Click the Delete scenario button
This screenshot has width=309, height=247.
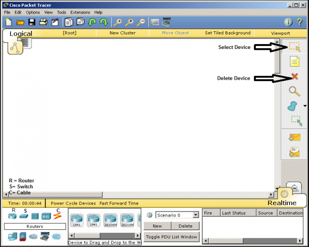tap(185, 226)
